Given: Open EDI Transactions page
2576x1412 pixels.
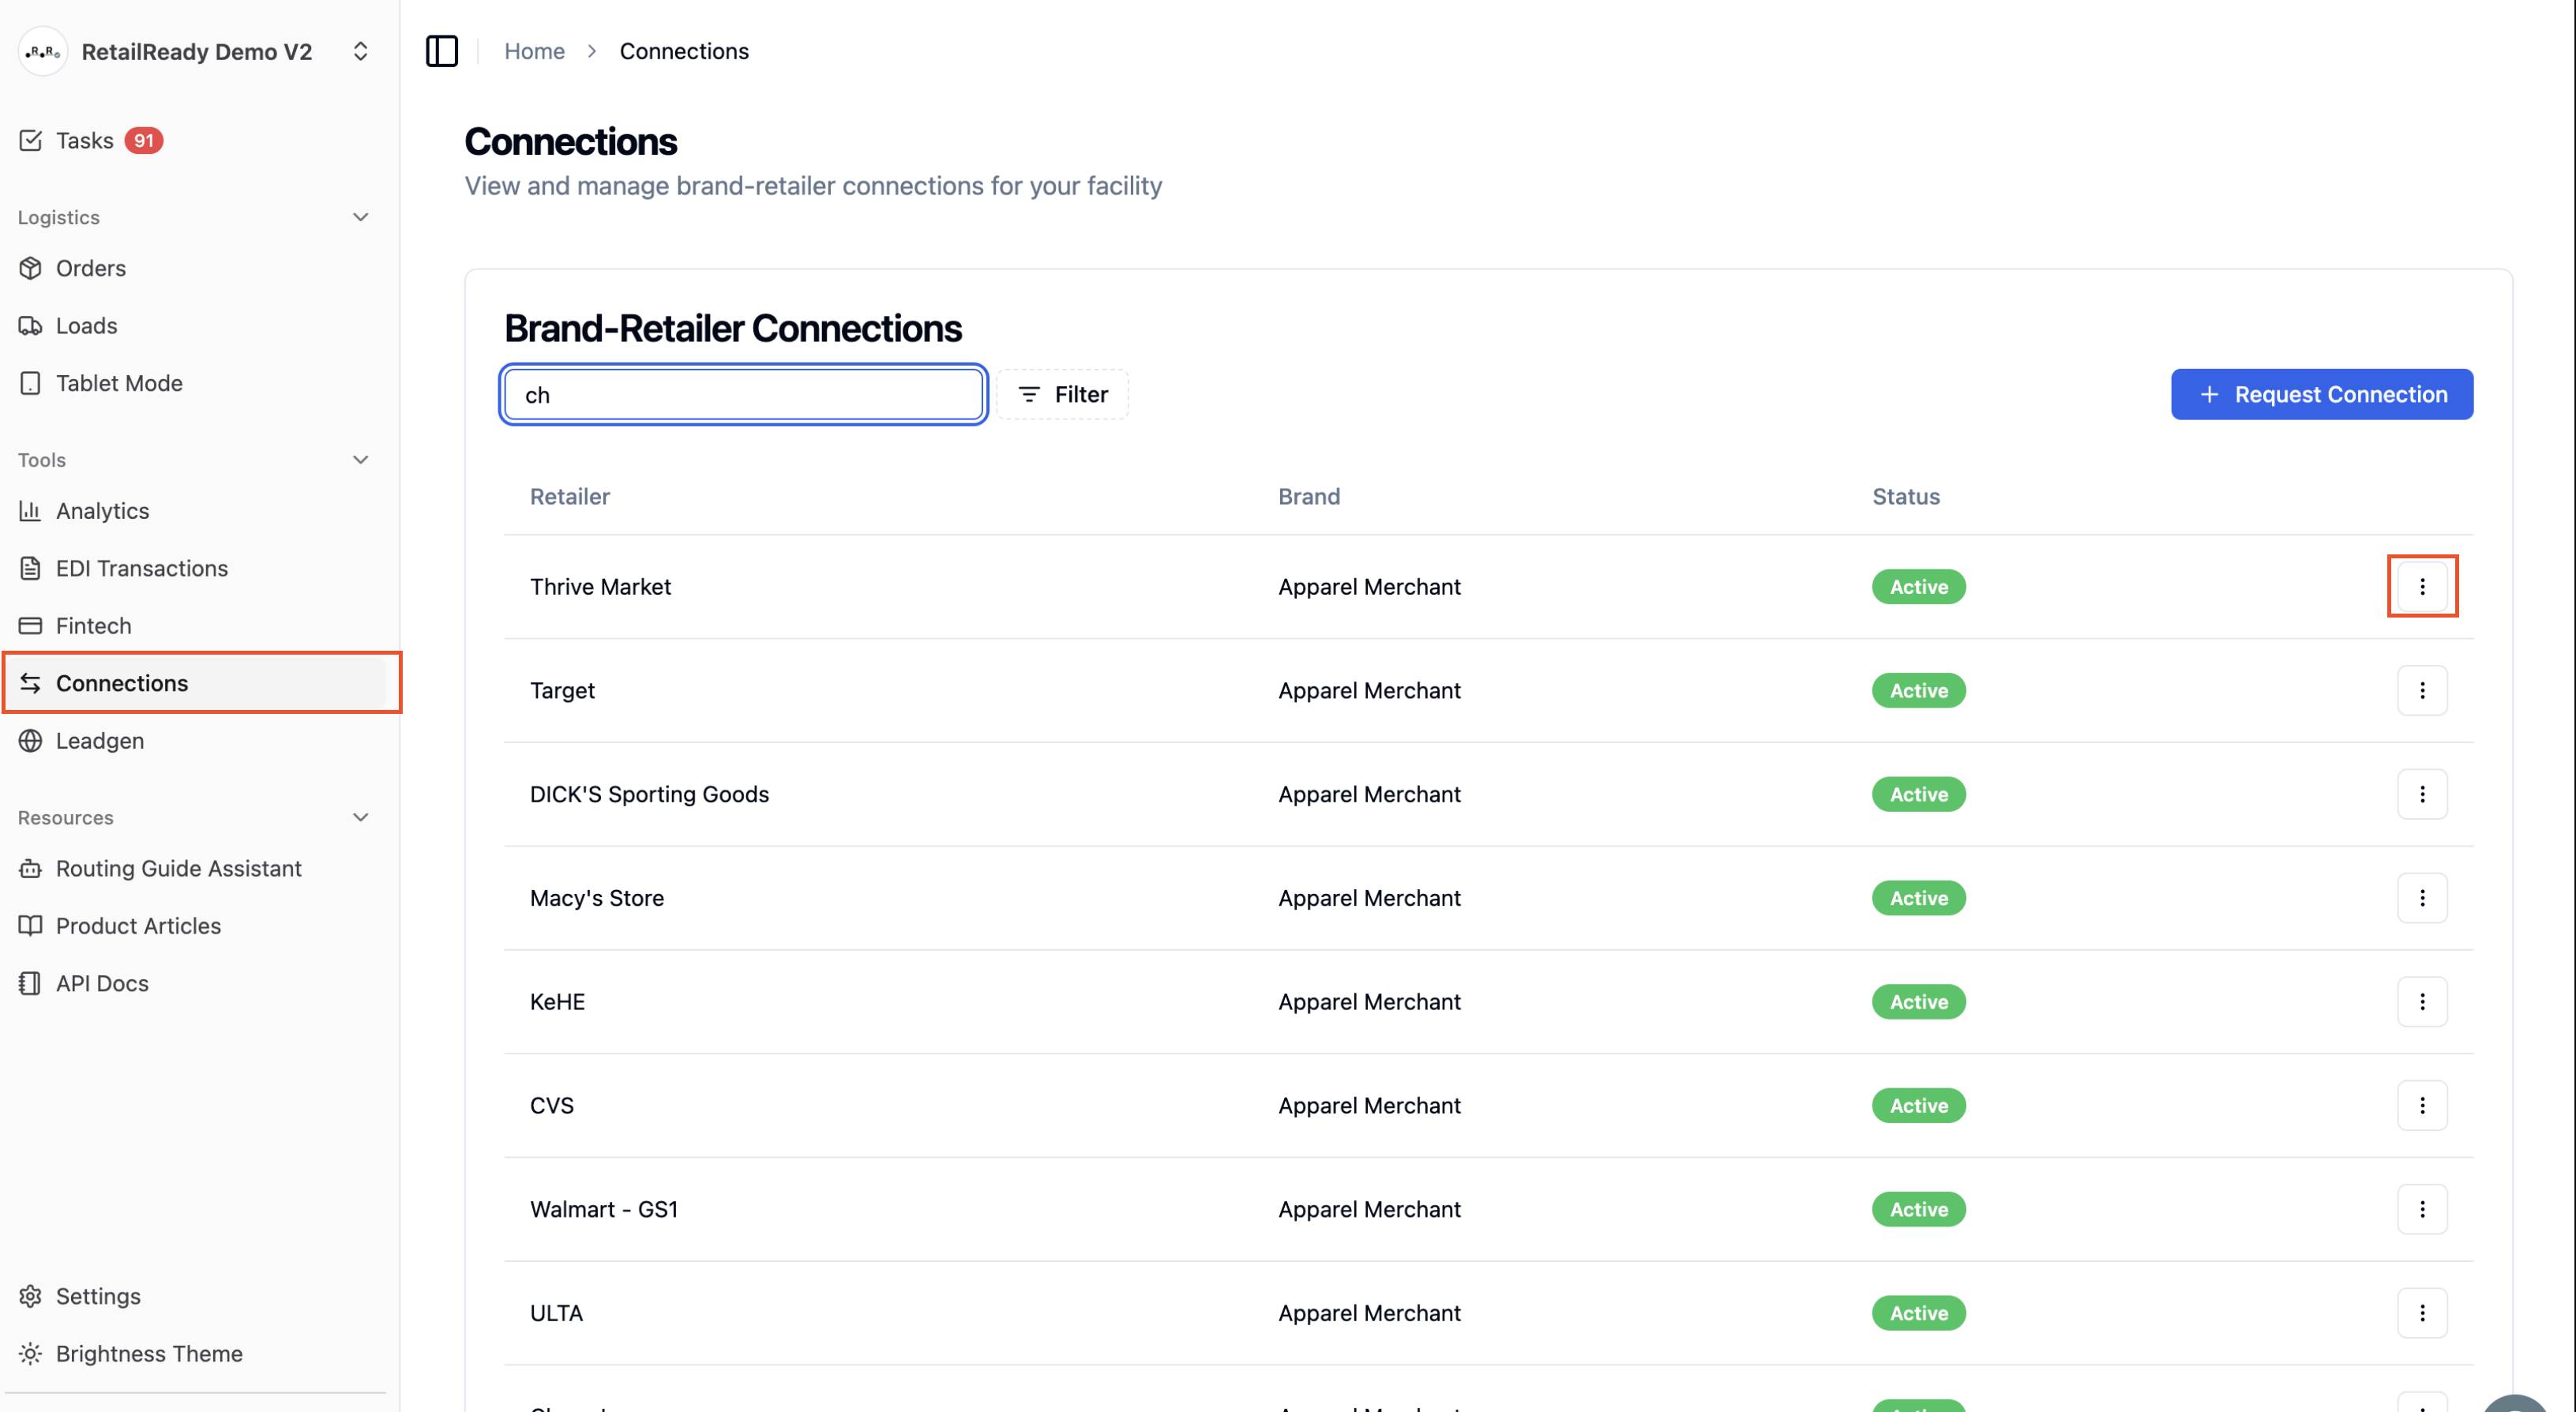Looking at the screenshot, I should (141, 568).
